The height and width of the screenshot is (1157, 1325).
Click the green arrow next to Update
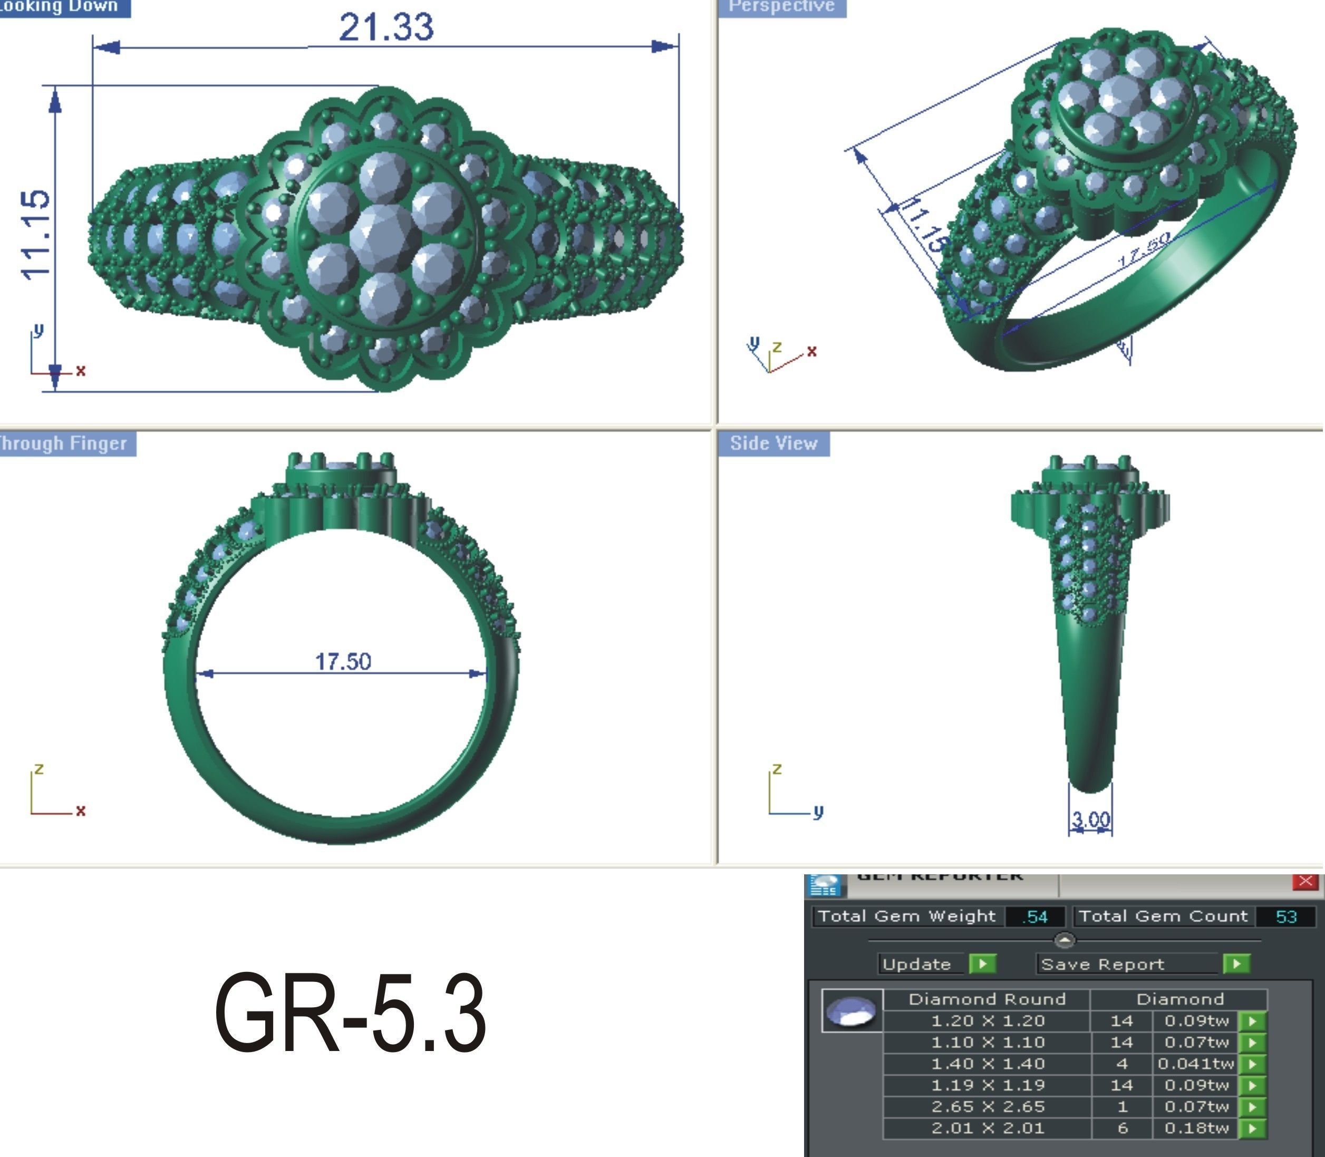click(982, 964)
